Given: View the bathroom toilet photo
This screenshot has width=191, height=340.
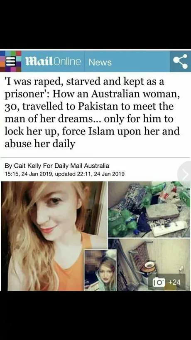Looking at the screenshot, I should [149, 265].
